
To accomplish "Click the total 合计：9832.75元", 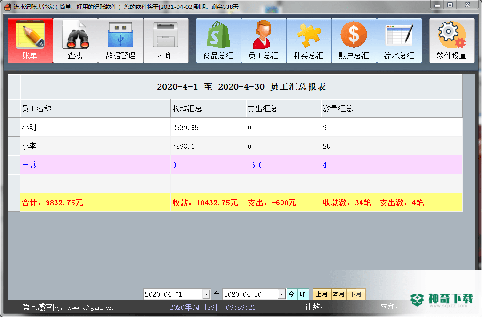I will point(52,203).
